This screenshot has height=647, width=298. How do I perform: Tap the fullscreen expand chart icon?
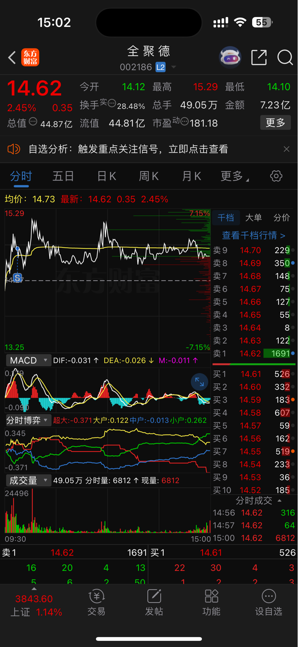pyautogui.click(x=200, y=382)
